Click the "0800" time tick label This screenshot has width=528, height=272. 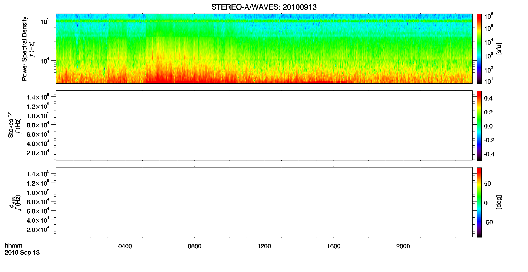click(195, 246)
